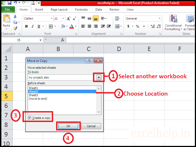This screenshot has height=147, width=196.
Task: Toggle the Create a copy checkbox
Action: (29, 118)
